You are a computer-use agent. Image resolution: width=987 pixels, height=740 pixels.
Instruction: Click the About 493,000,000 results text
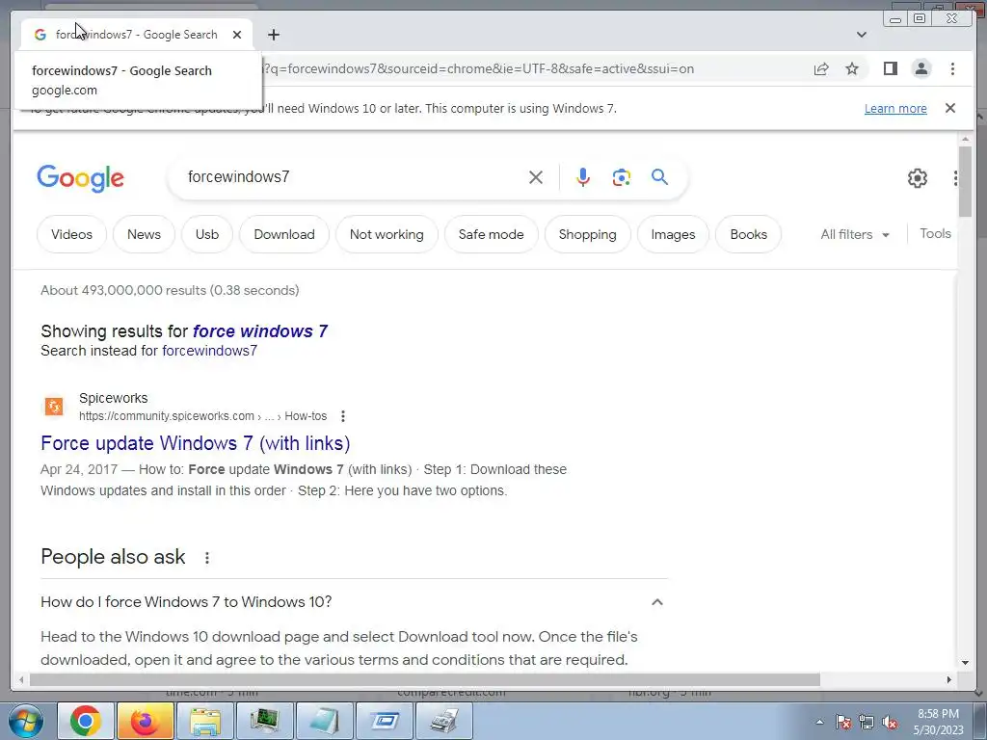170,290
